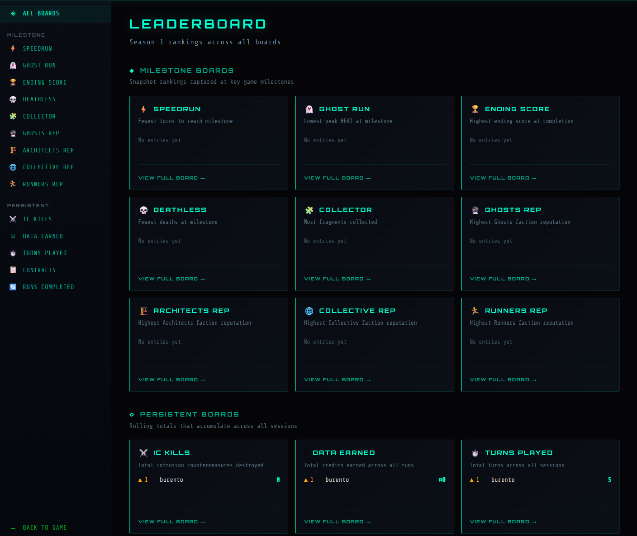
Task: Open the globe Collective Rep icon
Action: (13, 167)
